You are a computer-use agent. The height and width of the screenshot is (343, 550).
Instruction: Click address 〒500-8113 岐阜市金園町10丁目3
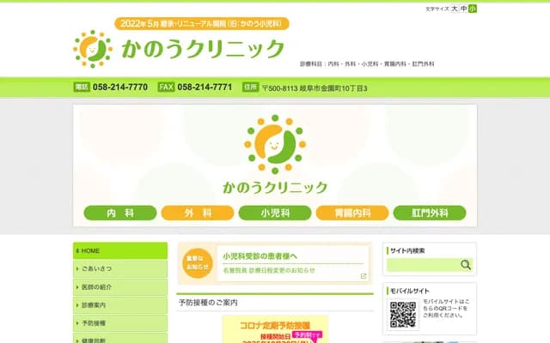tap(315, 88)
